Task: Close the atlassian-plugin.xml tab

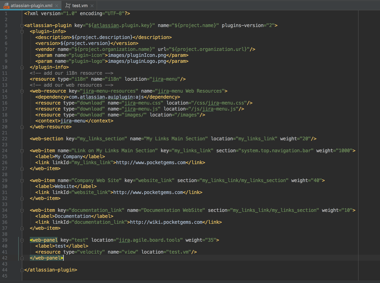Action: (57, 6)
